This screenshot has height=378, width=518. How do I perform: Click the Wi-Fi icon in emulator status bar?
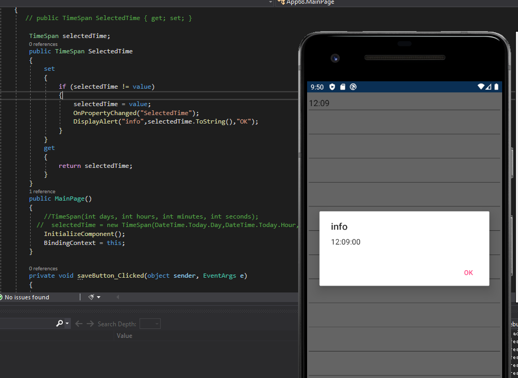coord(481,87)
